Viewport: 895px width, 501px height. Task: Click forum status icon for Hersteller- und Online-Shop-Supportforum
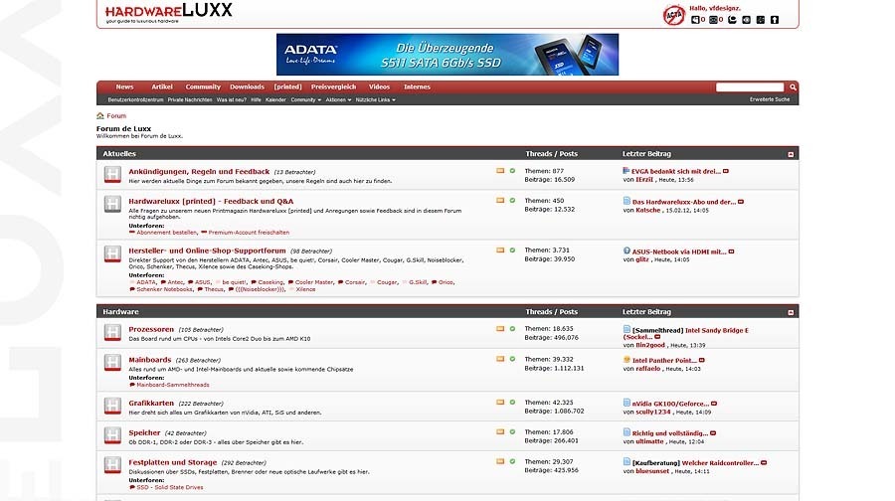tap(112, 253)
